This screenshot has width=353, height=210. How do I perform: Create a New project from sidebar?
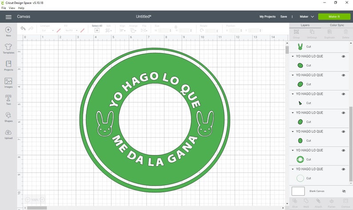(x=8, y=31)
